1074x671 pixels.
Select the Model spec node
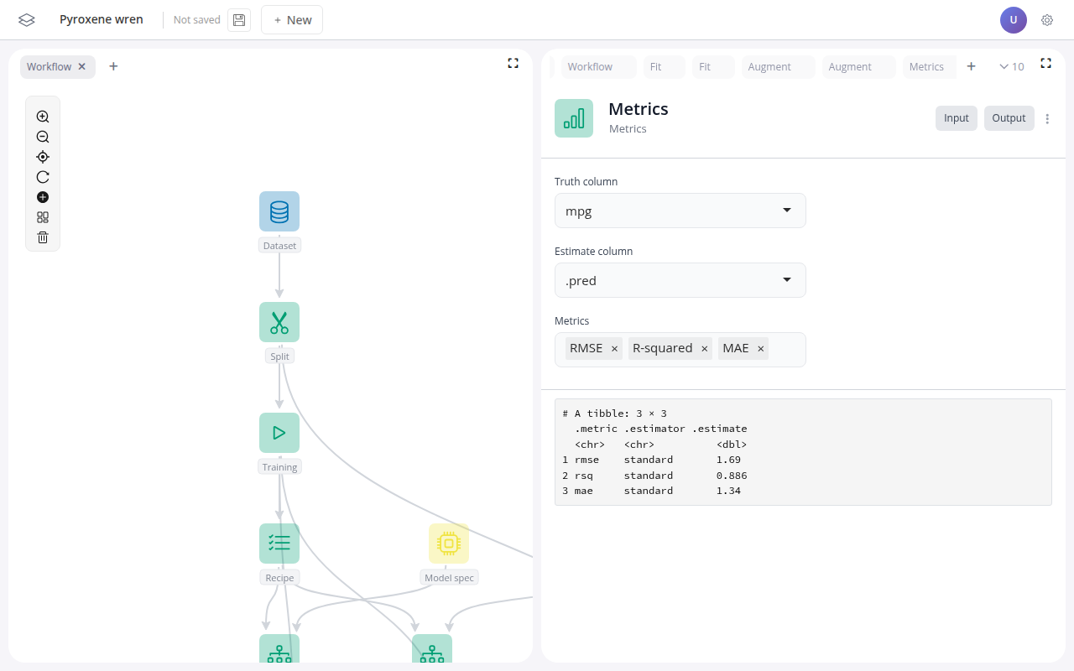[449, 544]
